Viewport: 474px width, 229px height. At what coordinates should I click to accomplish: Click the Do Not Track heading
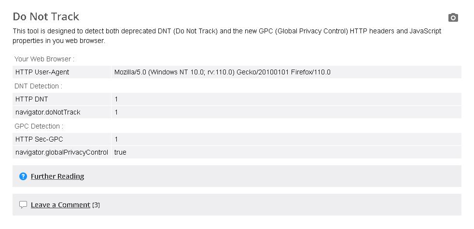[46, 17]
